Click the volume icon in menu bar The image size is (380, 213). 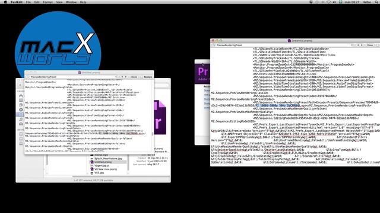pyautogui.click(x=334, y=2)
